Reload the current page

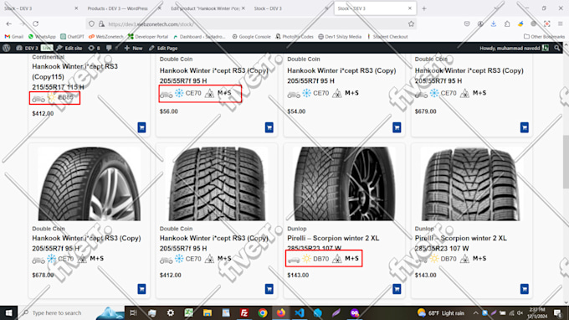(35, 24)
